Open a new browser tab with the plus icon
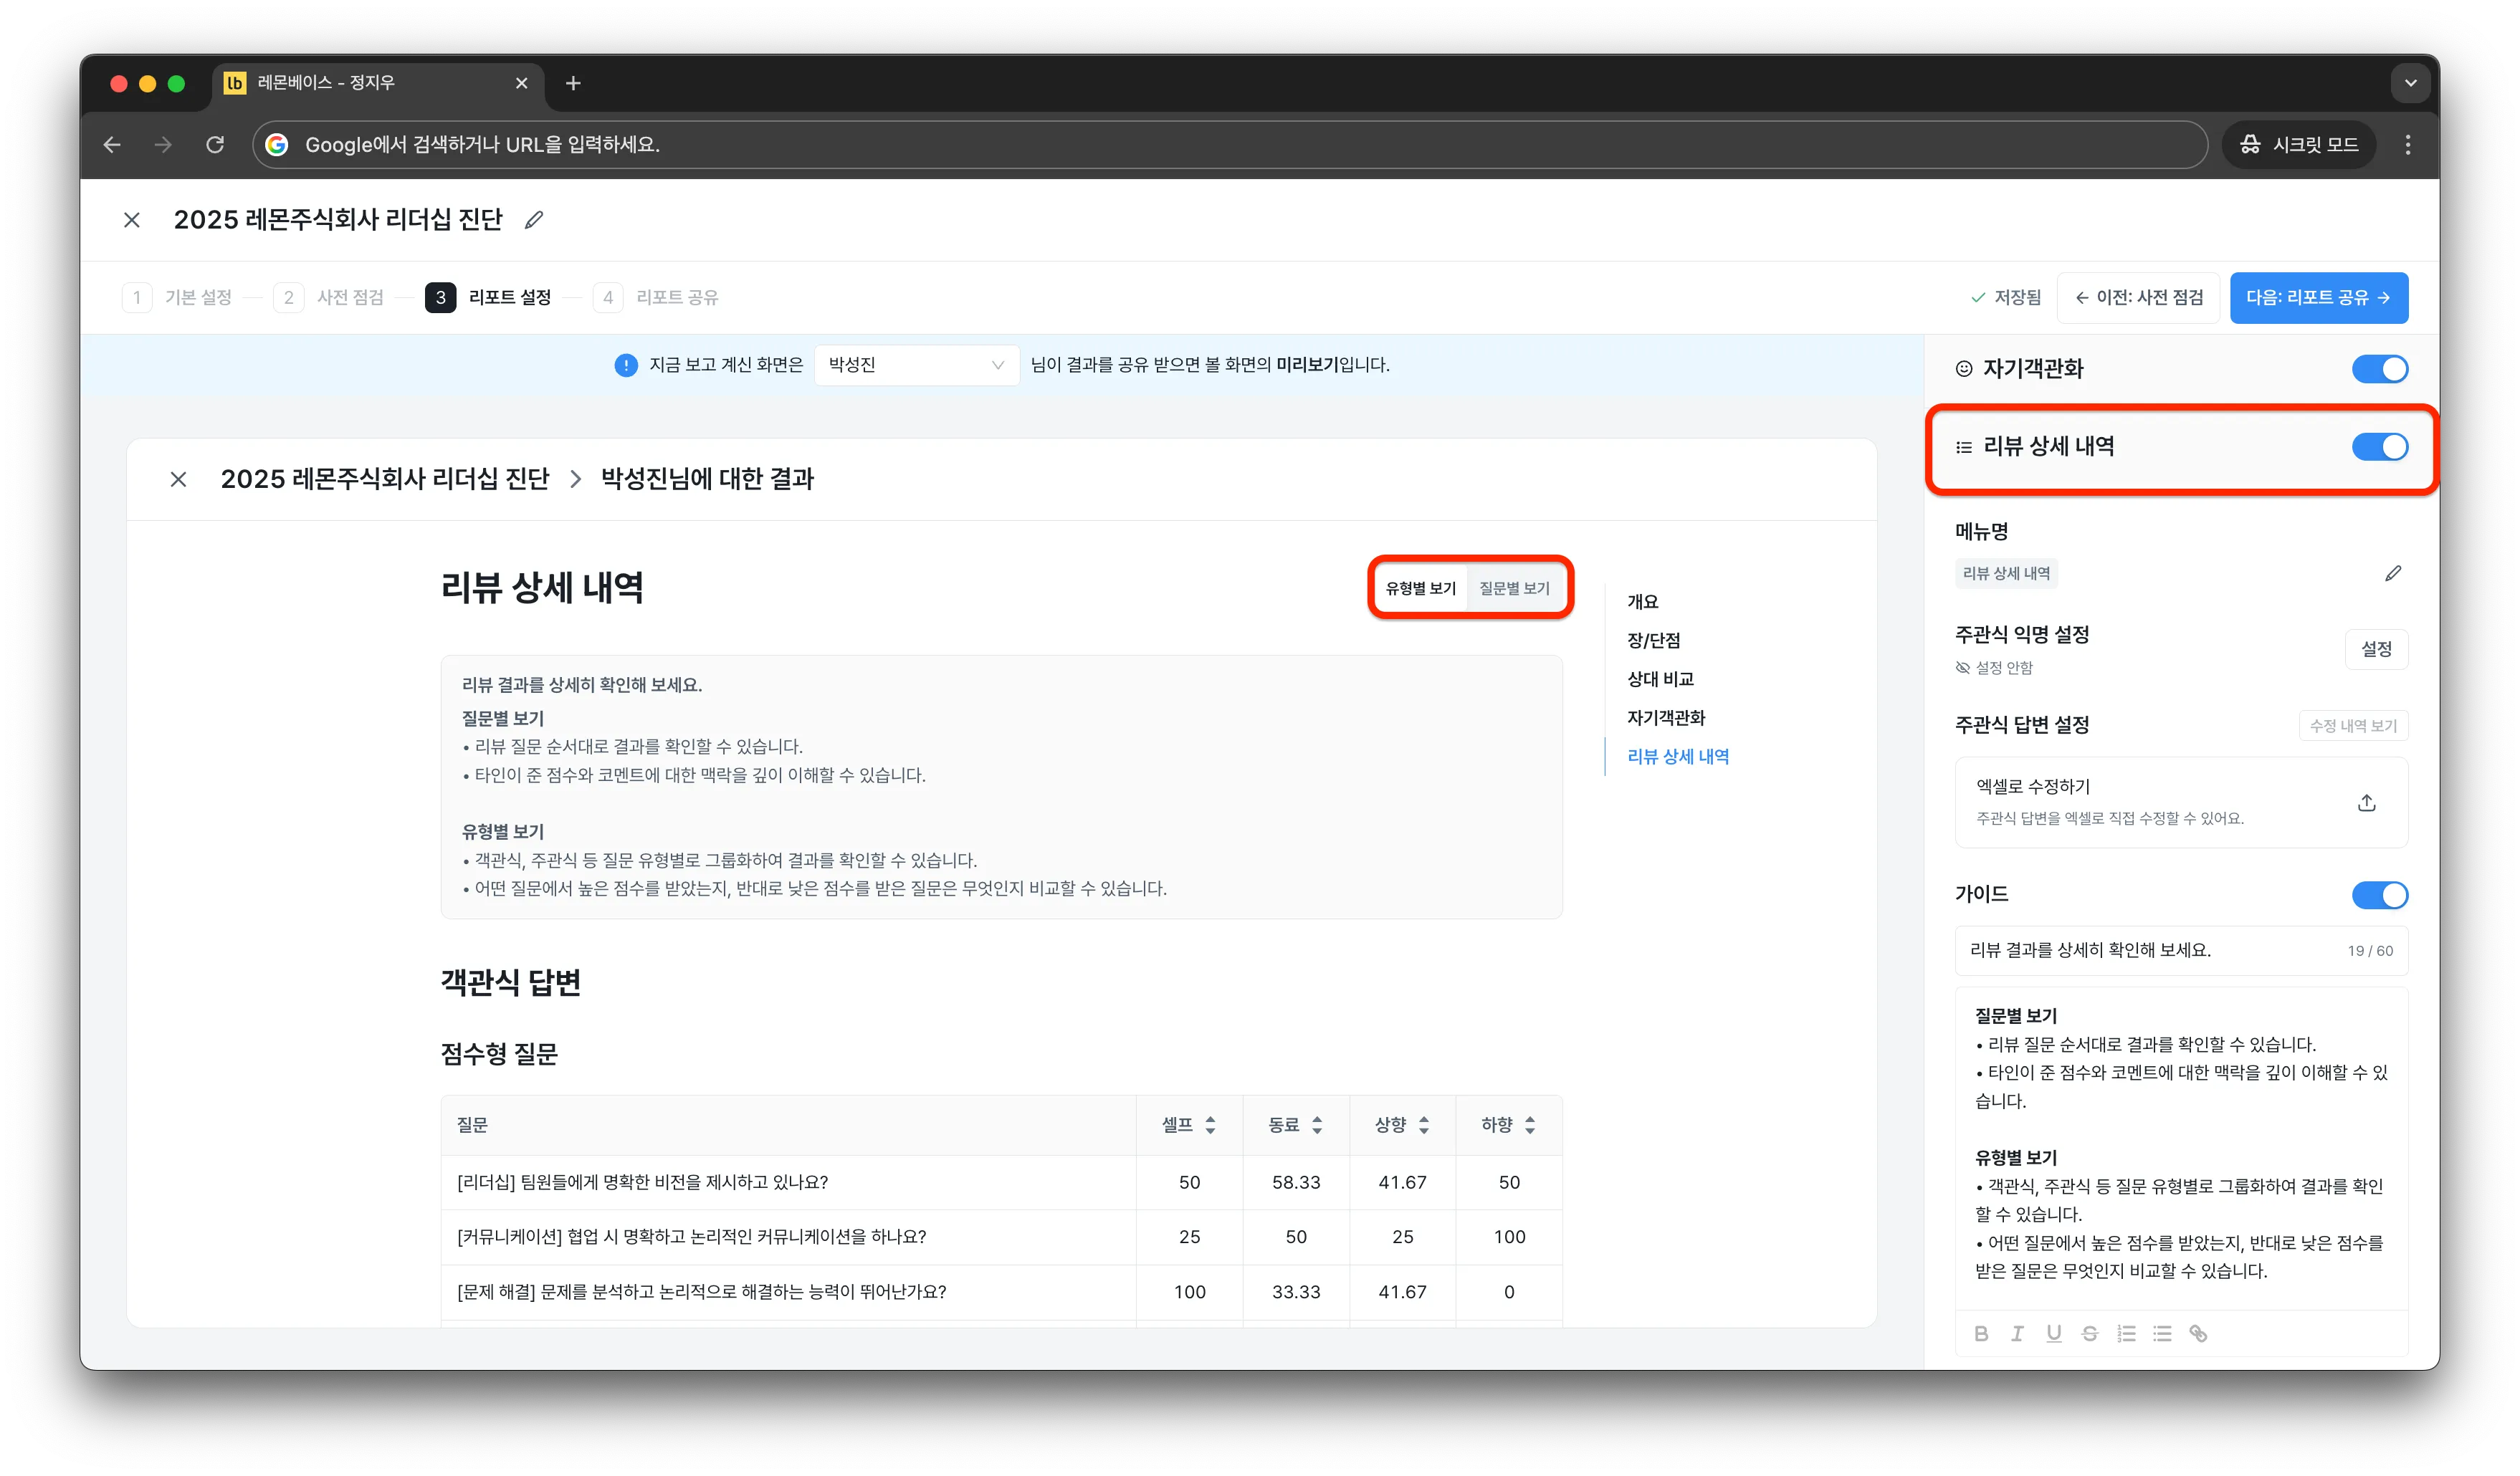Image resolution: width=2520 pixels, height=1476 pixels. pos(573,84)
